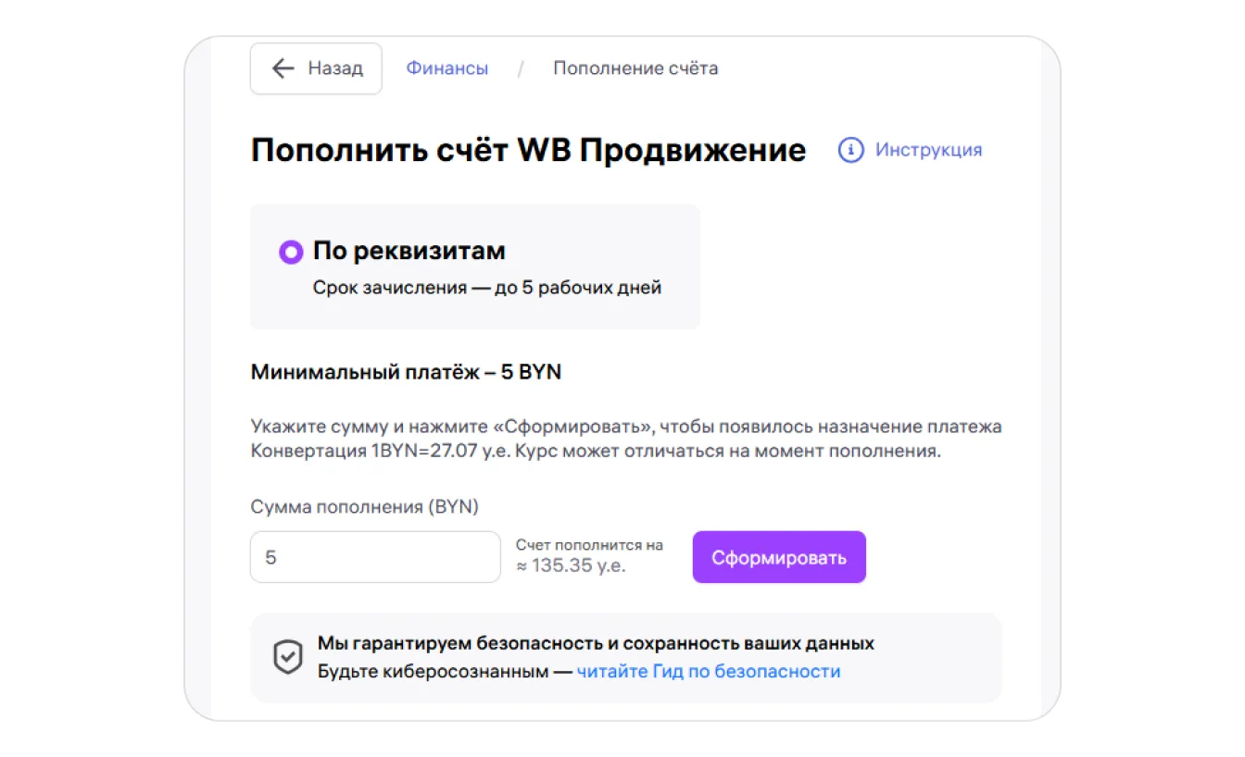The image size is (1245, 757).
Task: Click the "Сформировать" button
Action: pyautogui.click(x=779, y=557)
